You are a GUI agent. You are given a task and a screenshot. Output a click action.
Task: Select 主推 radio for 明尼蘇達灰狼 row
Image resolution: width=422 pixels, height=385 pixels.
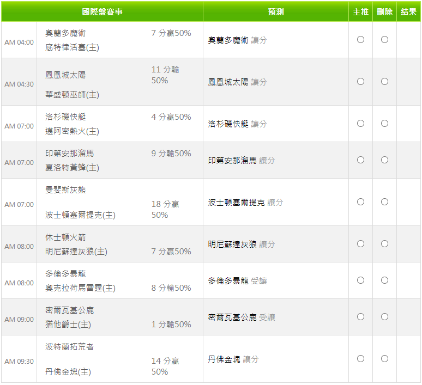pos(360,244)
